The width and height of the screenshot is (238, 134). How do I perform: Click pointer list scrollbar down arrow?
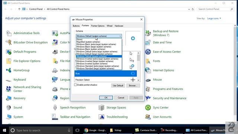pos(138,80)
